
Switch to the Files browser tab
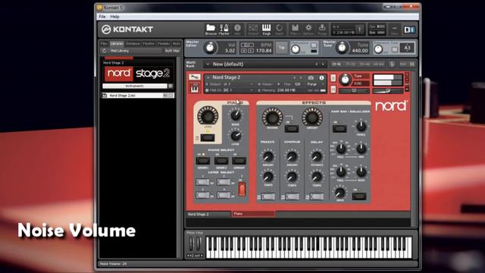[104, 44]
